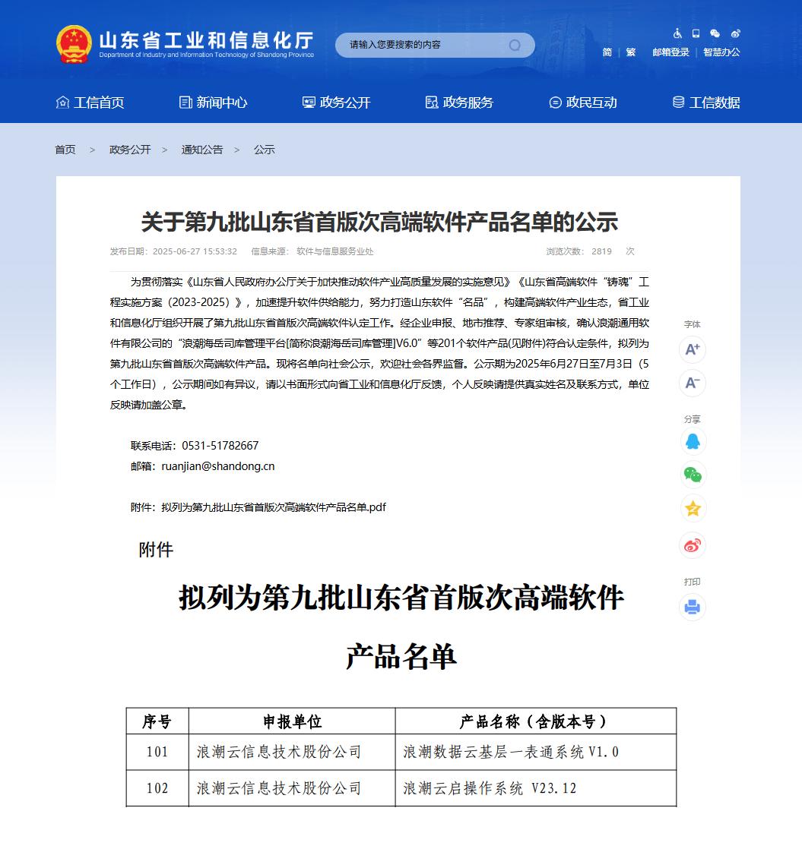Share the article to QQ
802x849 pixels.
coord(693,441)
